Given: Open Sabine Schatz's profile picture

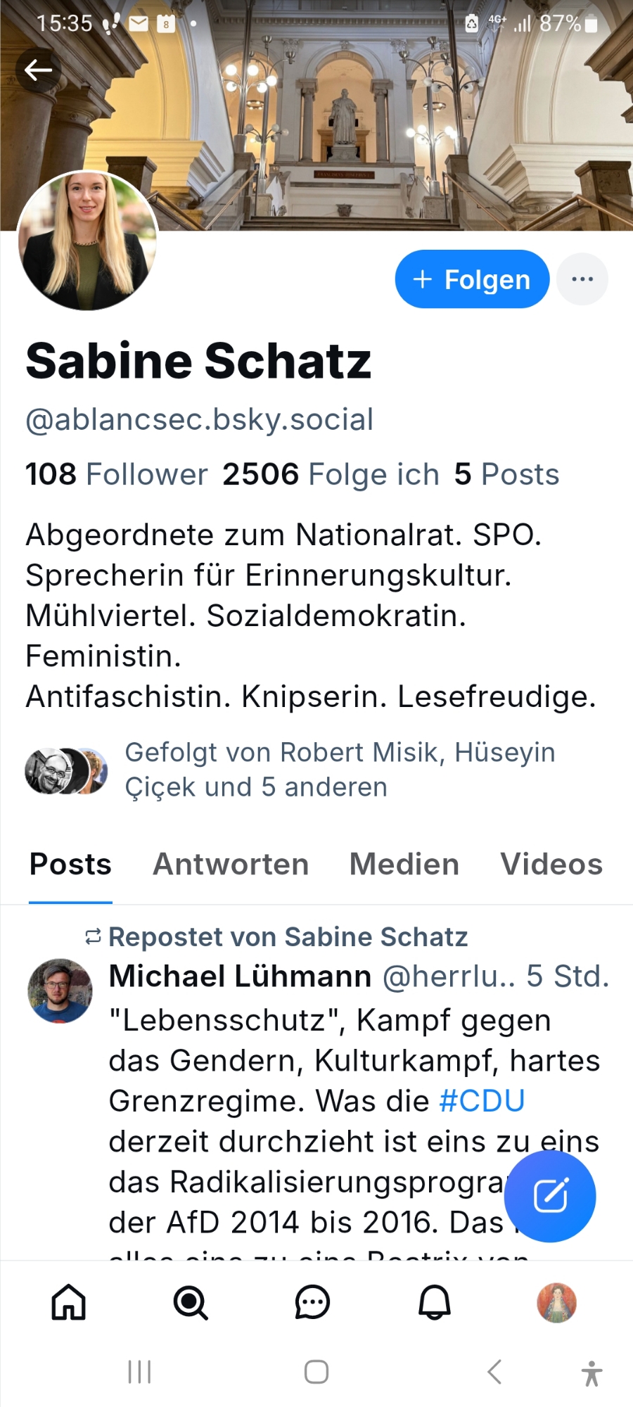Looking at the screenshot, I should click(87, 241).
